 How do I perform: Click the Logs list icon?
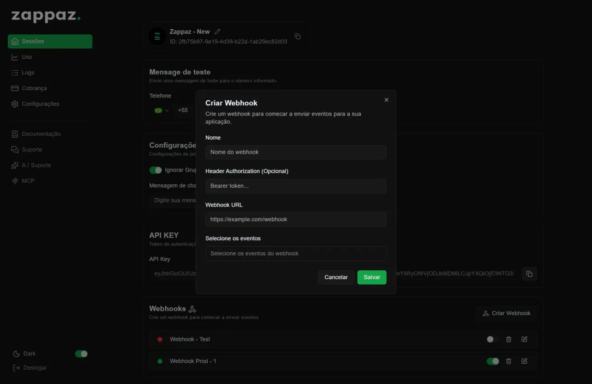tap(15, 73)
